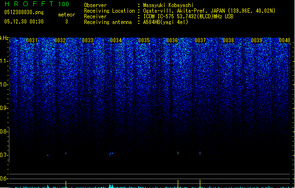Click time marker 0032

60,40
